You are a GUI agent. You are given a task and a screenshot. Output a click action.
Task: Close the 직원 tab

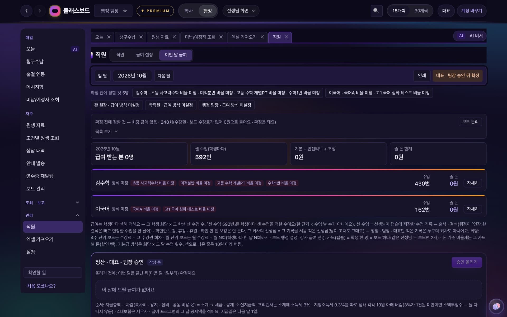[x=287, y=37]
